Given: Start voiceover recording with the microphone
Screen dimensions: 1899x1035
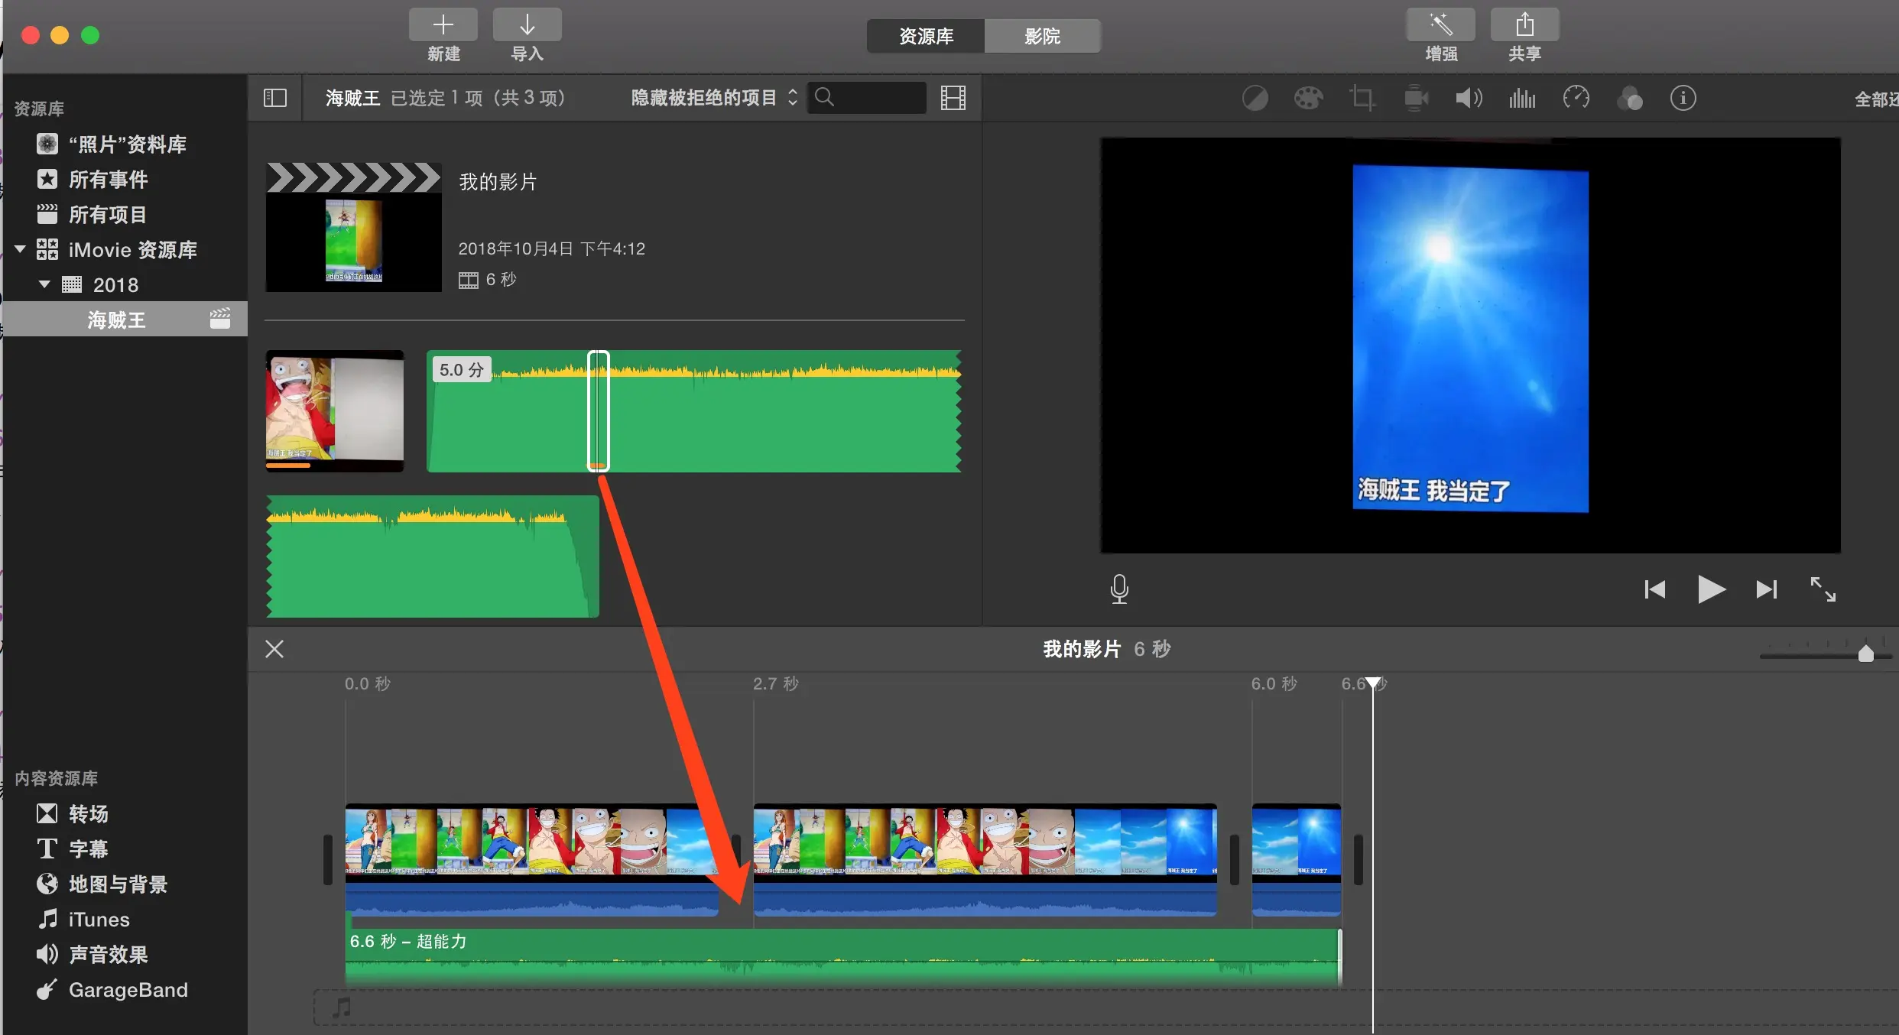Looking at the screenshot, I should (x=1119, y=589).
